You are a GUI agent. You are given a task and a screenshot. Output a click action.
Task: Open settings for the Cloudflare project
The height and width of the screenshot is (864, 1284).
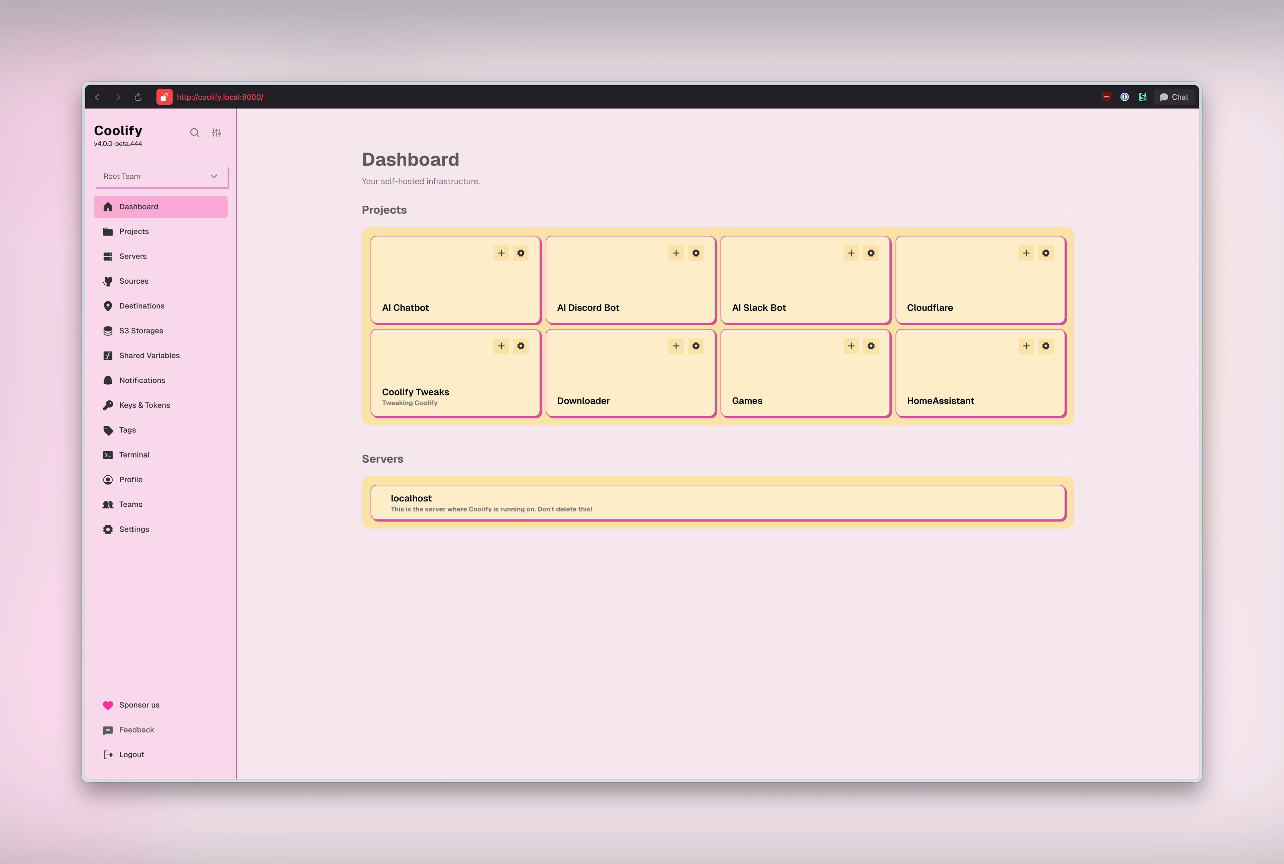1046,253
